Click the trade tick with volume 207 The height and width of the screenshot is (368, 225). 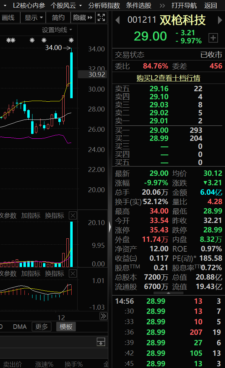click(168, 332)
